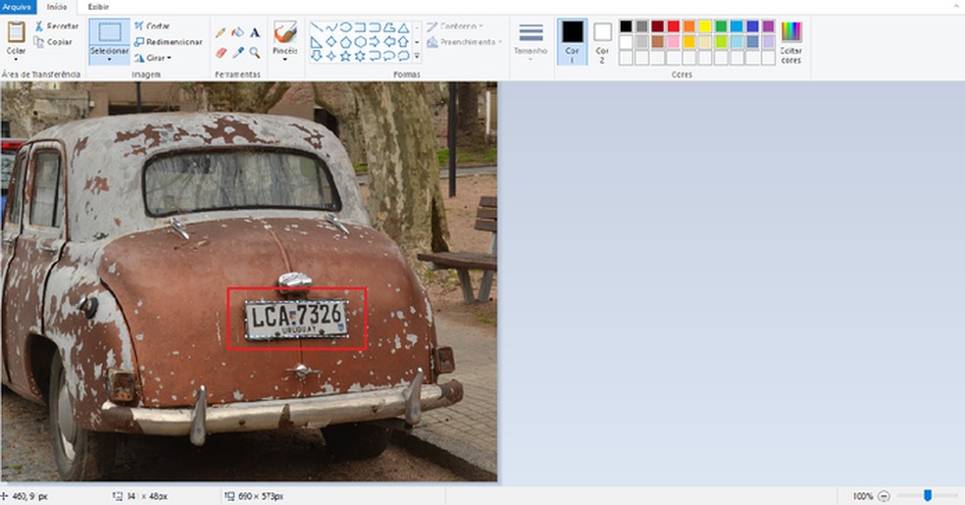The image size is (965, 505).
Task: Click the Recortar scissors button
Action: 57,26
